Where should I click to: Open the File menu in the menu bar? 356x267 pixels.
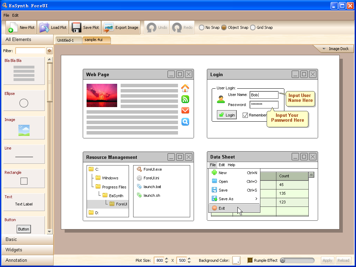tap(6, 15)
